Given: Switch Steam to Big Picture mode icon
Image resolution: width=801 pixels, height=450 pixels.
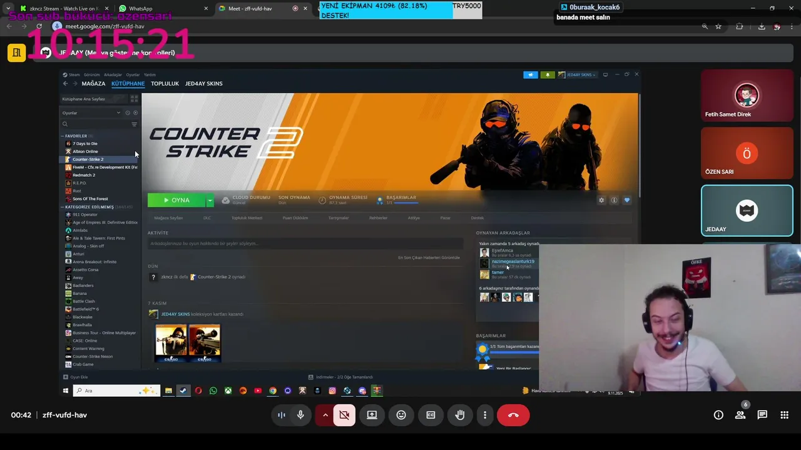Looking at the screenshot, I should (605, 74).
